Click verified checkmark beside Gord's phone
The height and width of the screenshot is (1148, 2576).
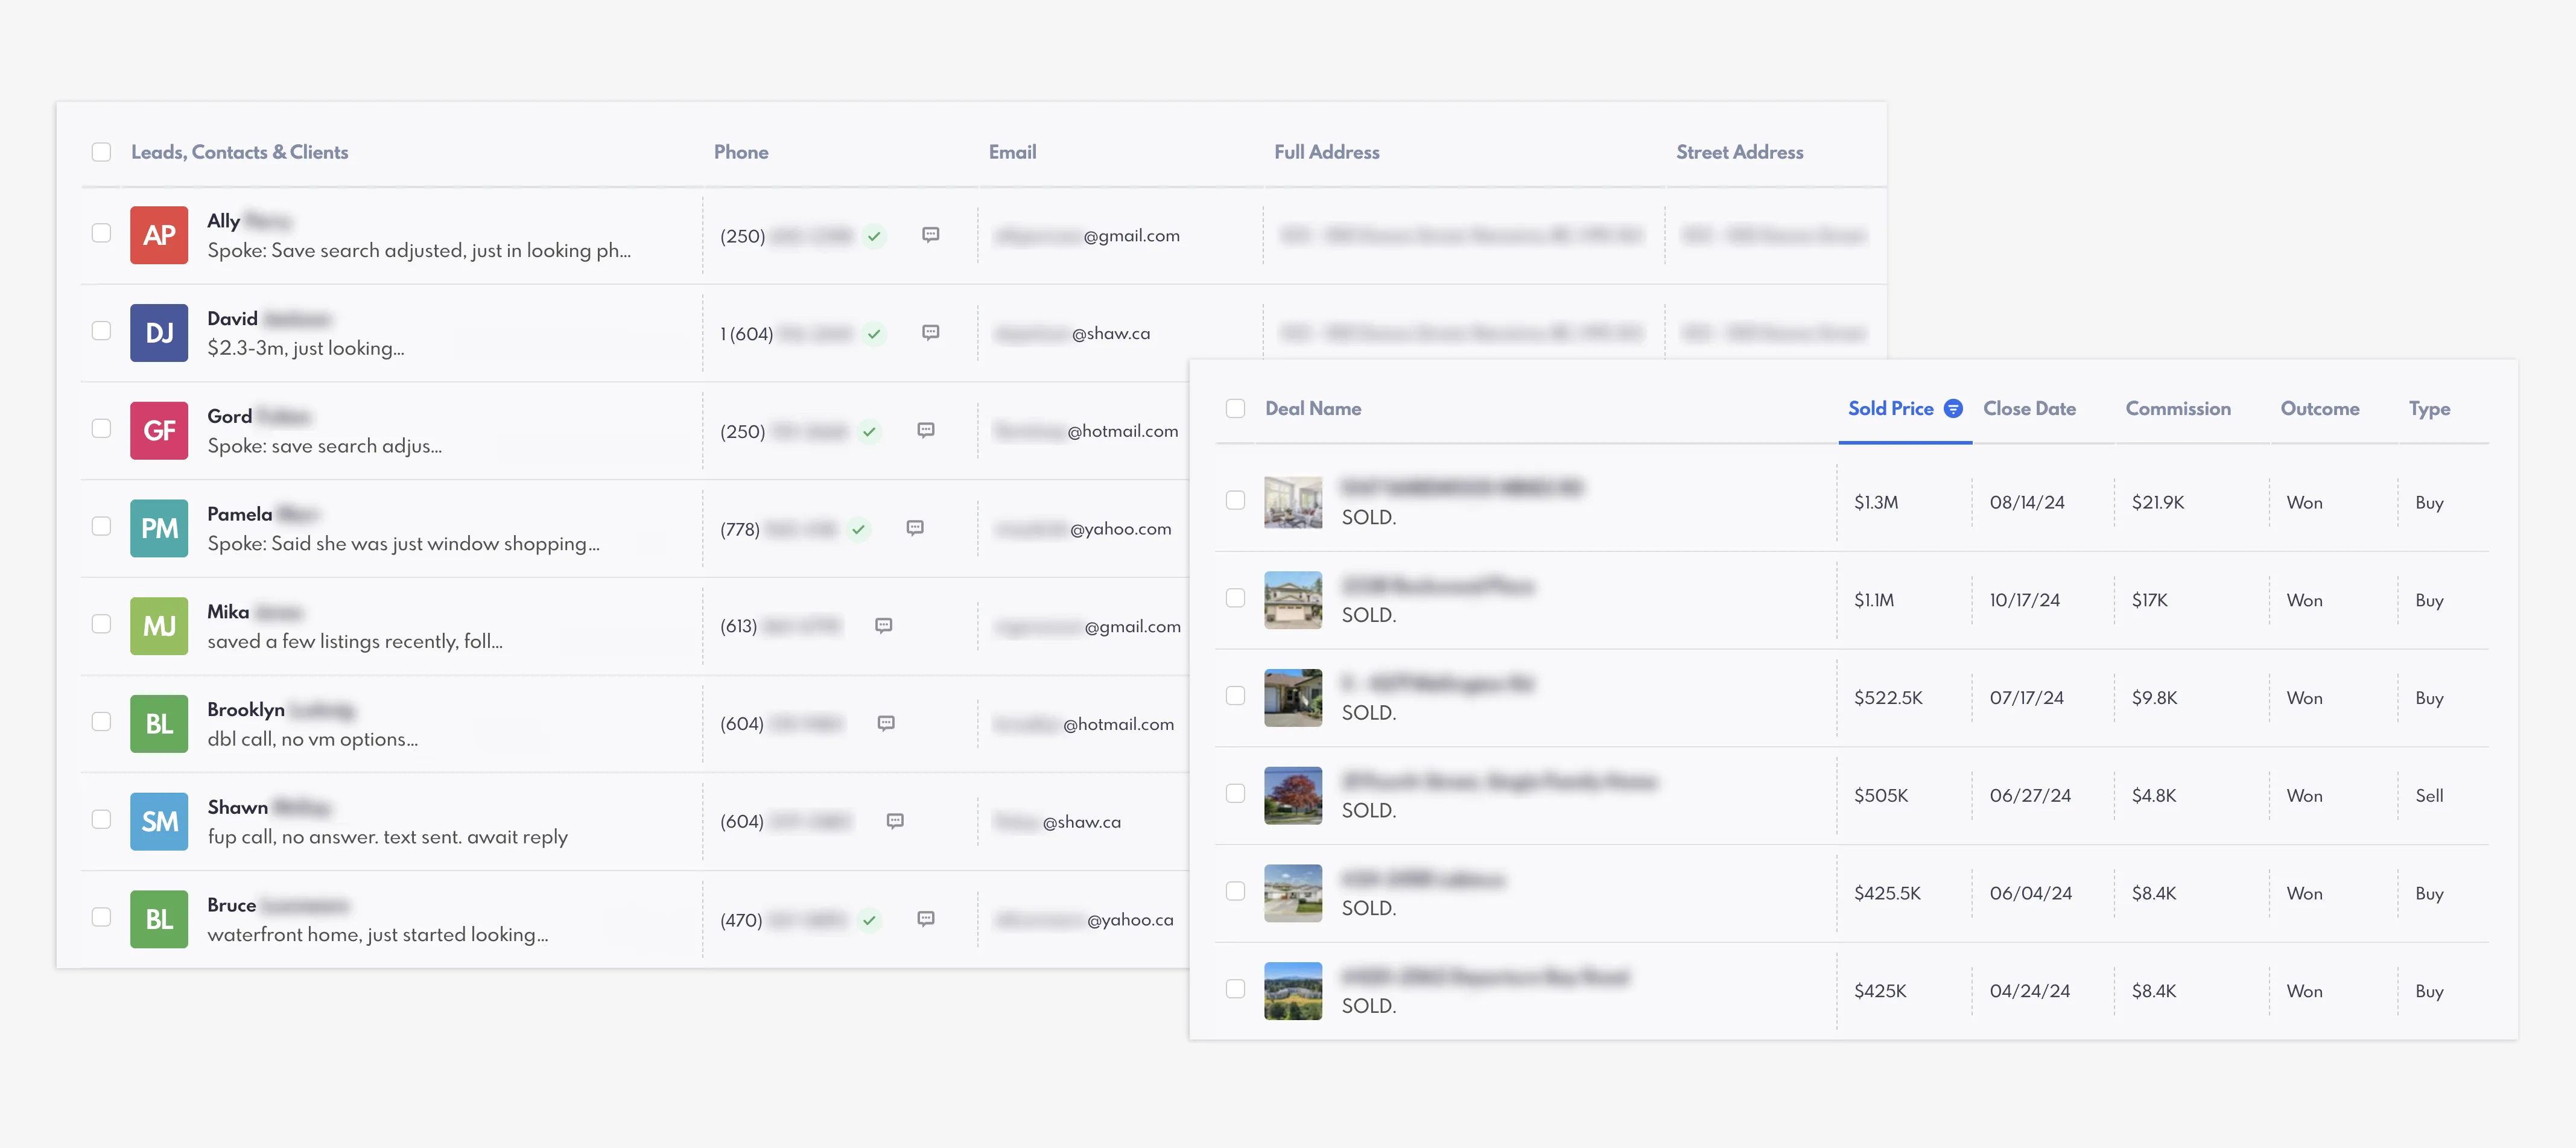tap(869, 432)
